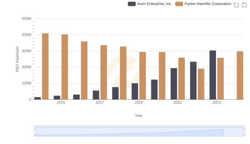Select the Axon bar for 2020

click(154, 90)
